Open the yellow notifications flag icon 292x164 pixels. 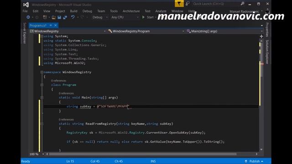(179, 4)
